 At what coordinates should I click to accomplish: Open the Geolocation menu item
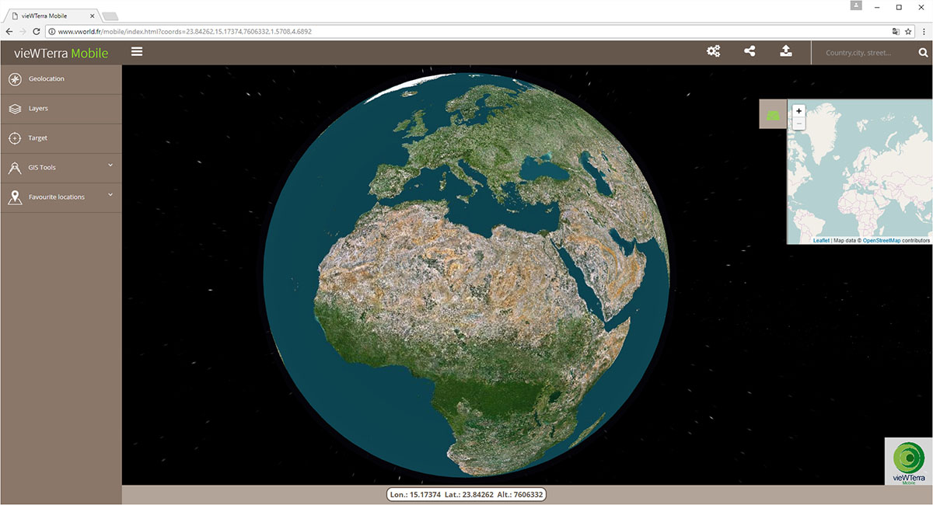point(61,79)
